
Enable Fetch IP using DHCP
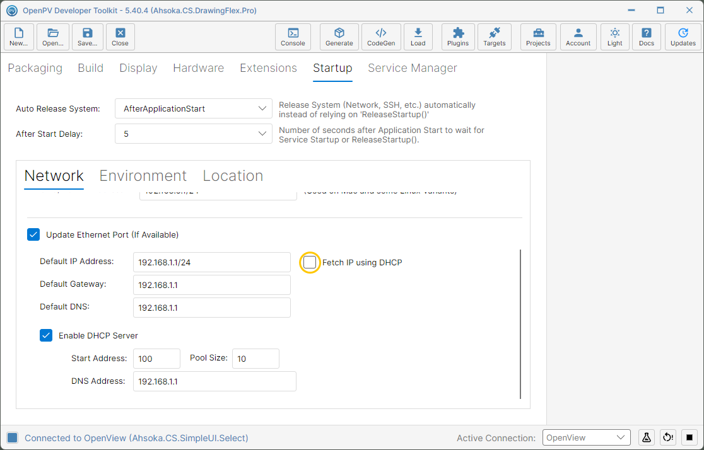point(310,262)
